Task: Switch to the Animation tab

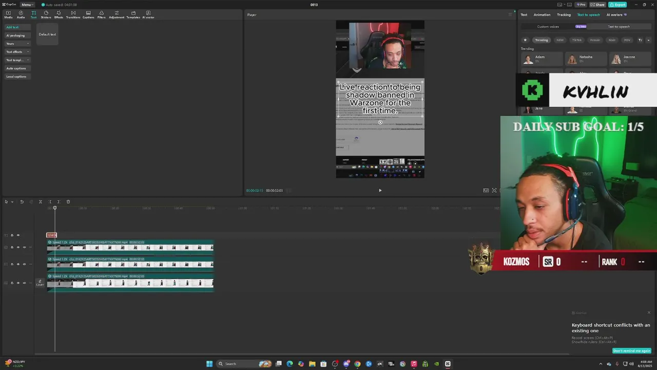Action: [x=542, y=14]
